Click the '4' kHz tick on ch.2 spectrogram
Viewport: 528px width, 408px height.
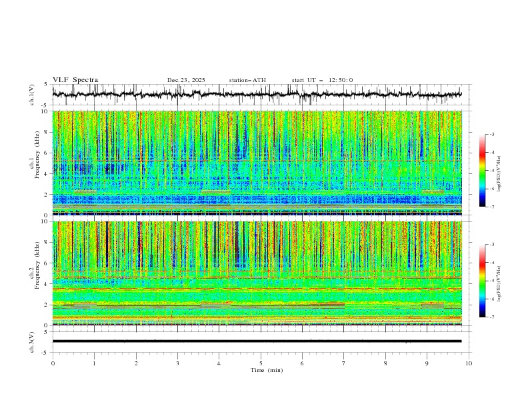pyautogui.click(x=47, y=284)
